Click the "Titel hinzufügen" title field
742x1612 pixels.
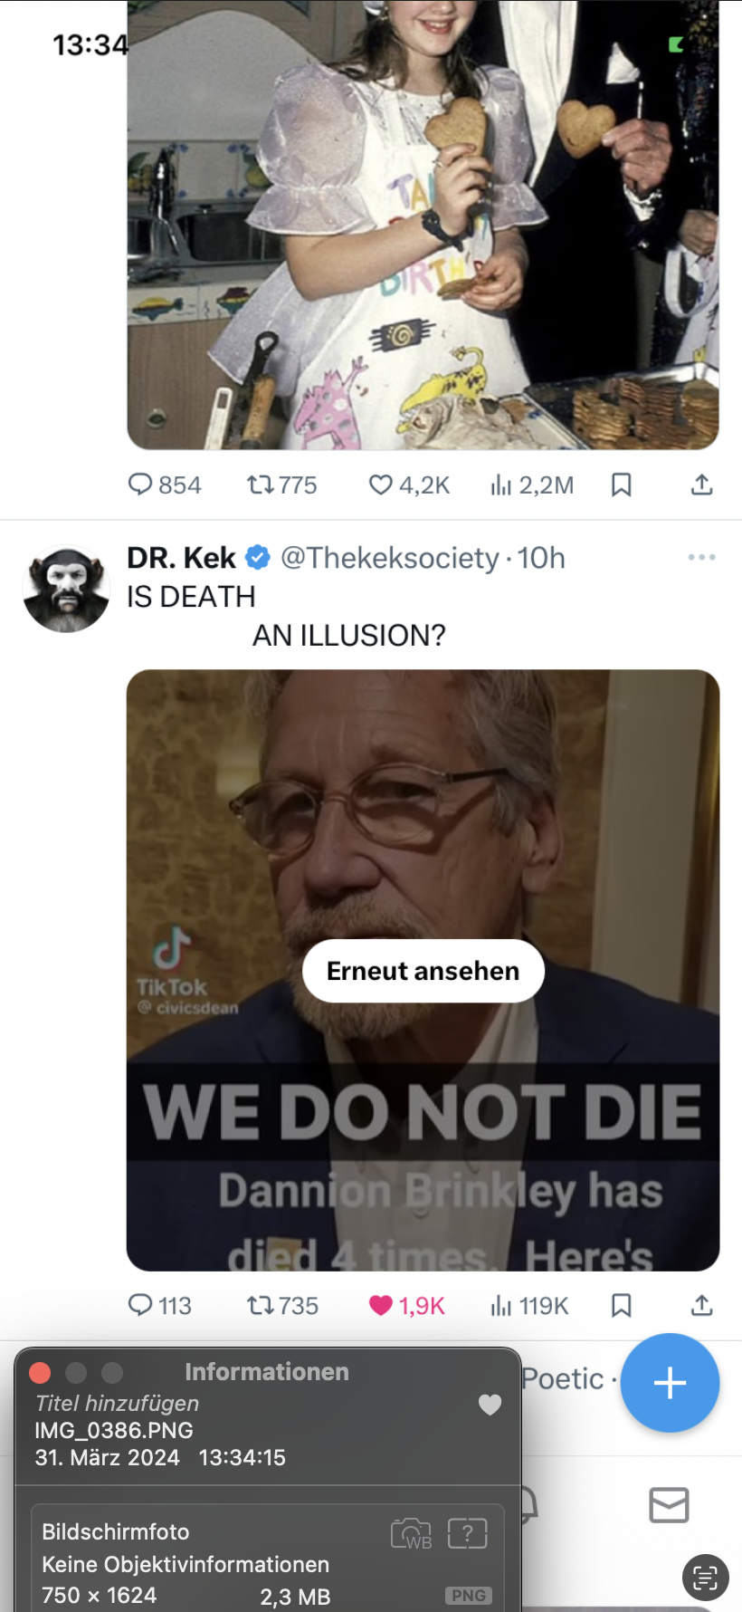tap(118, 1403)
